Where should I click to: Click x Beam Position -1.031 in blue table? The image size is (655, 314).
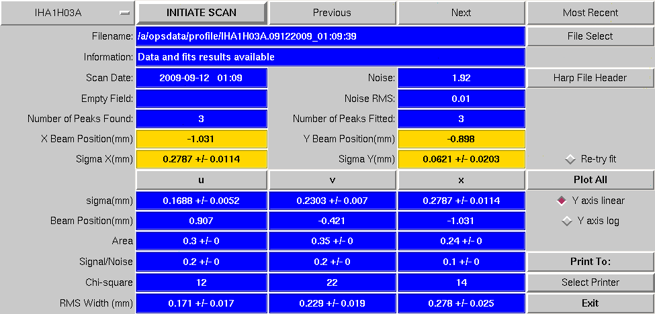pyautogui.click(x=461, y=221)
